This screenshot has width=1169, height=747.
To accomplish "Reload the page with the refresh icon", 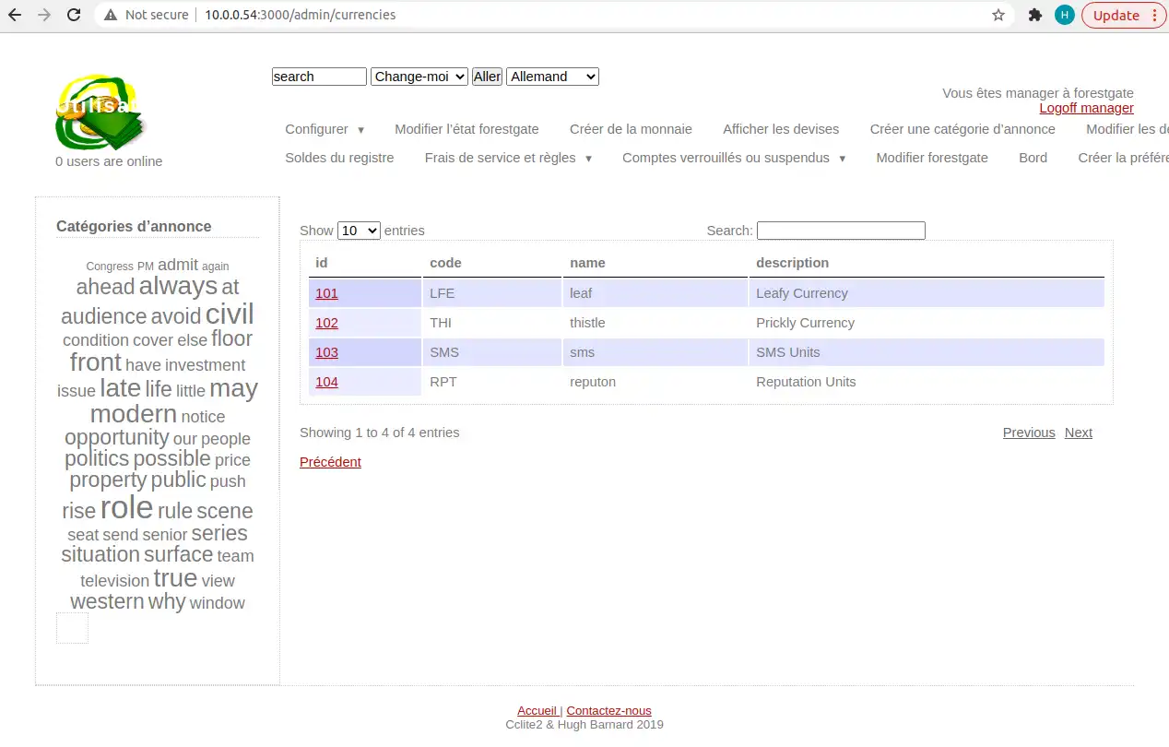I will click(73, 15).
